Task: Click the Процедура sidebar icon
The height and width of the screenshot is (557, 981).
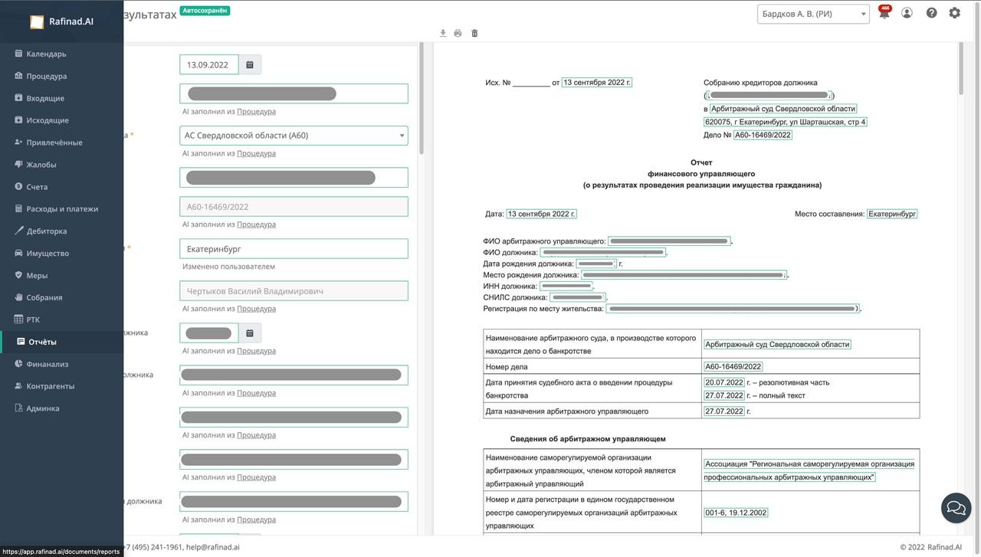Action: click(18, 76)
